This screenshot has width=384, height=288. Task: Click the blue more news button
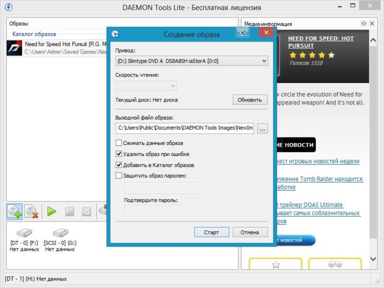click(295, 240)
